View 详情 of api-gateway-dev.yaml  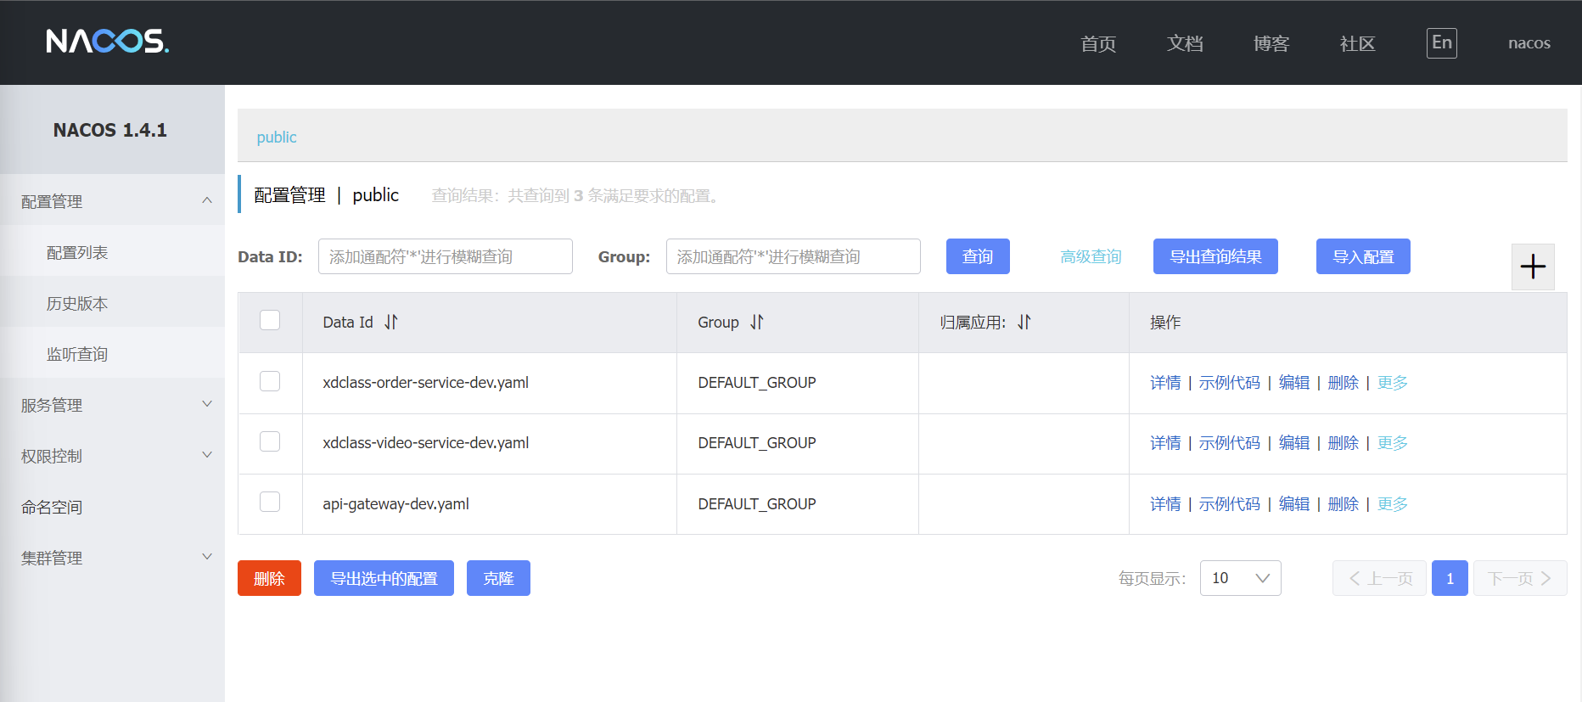coord(1165,504)
